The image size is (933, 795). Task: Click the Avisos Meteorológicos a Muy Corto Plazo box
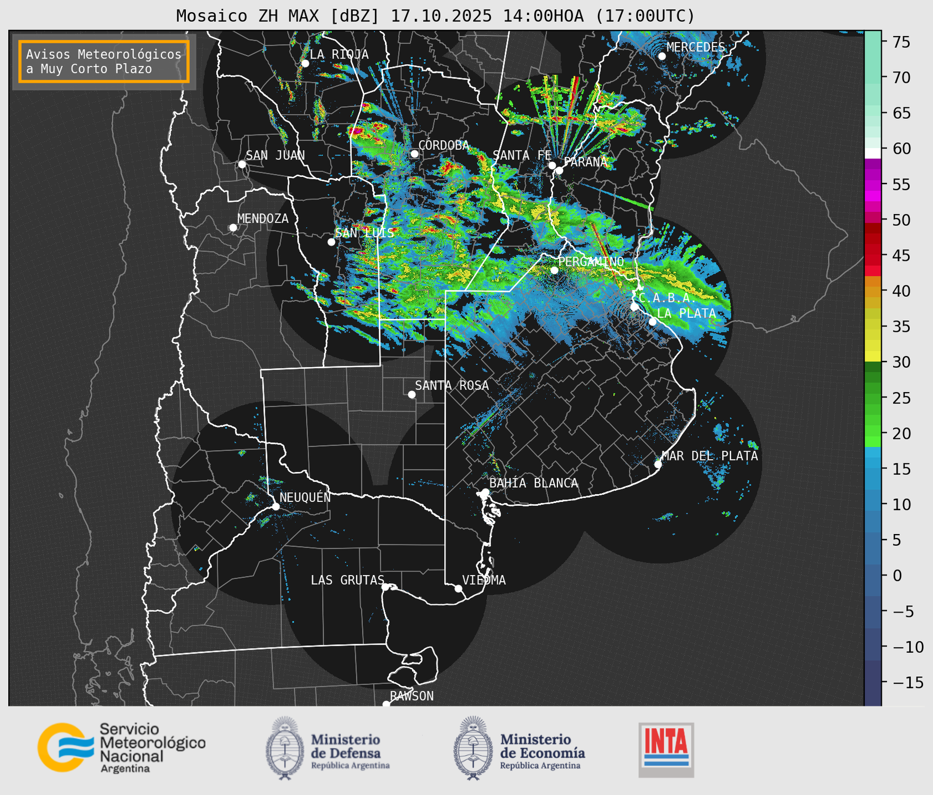[x=104, y=61]
